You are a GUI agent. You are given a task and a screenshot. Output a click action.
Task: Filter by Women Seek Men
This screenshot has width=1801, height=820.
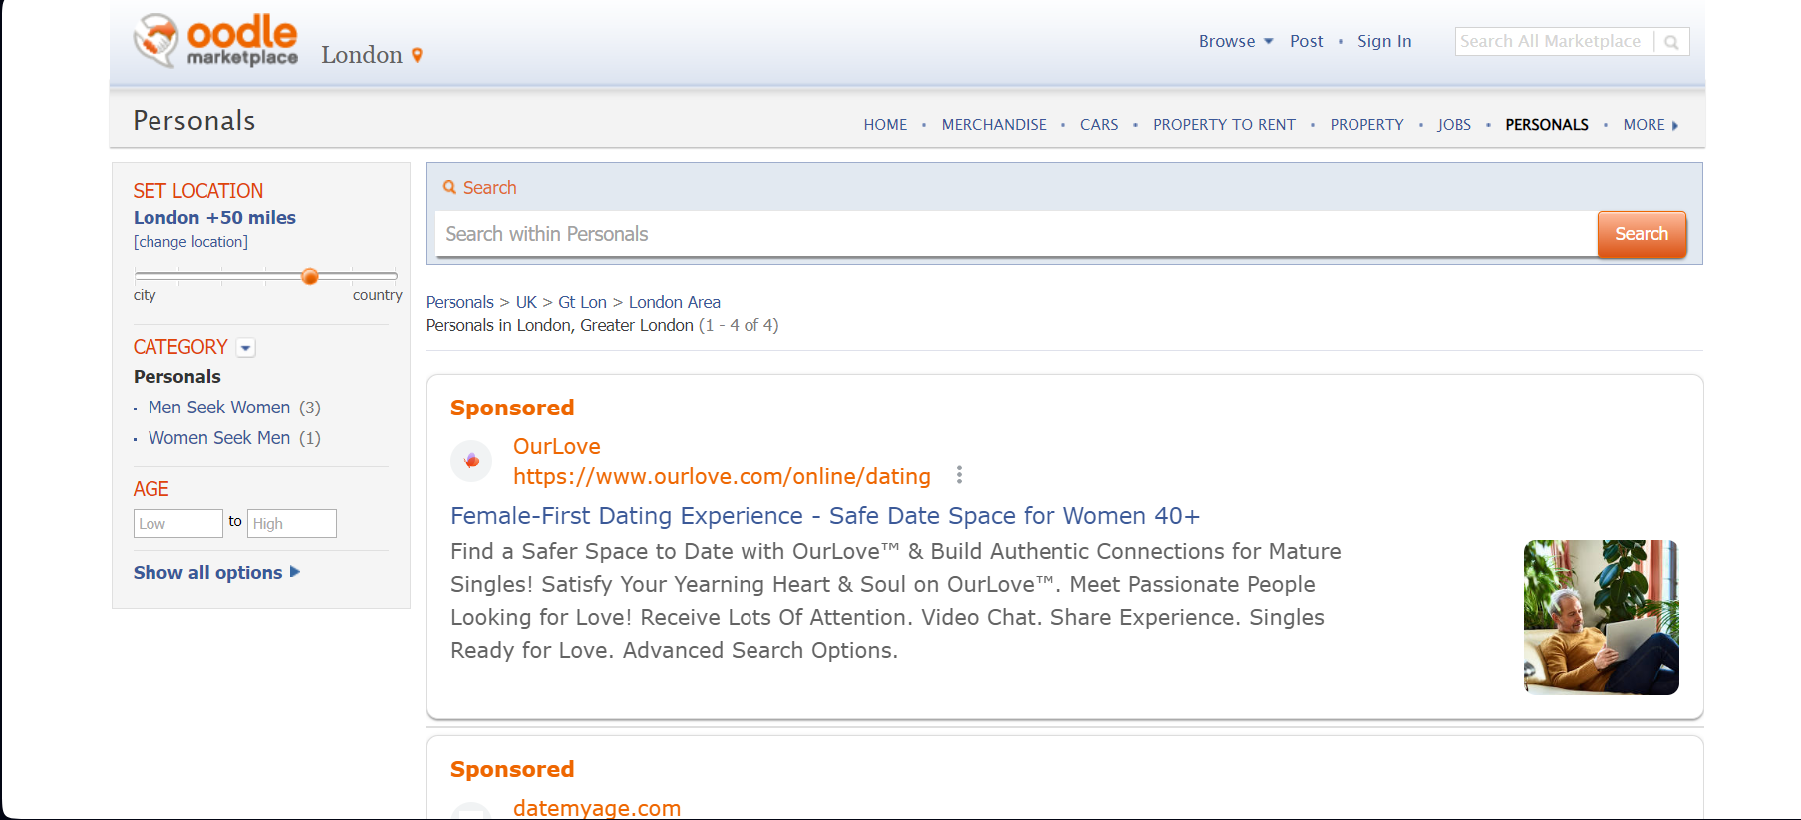pyautogui.click(x=219, y=438)
